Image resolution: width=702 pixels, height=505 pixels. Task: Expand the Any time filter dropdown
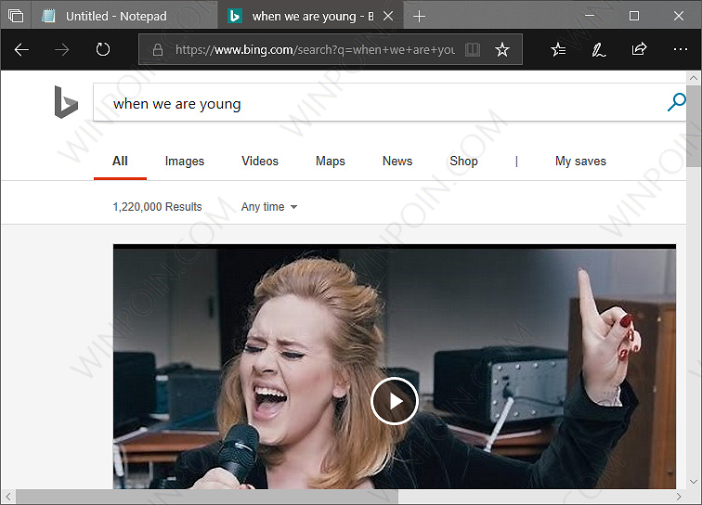point(269,207)
